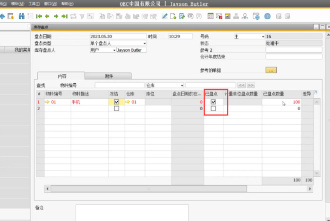
Task: Click the 会计年度结束 input field
Action: click(x=294, y=57)
